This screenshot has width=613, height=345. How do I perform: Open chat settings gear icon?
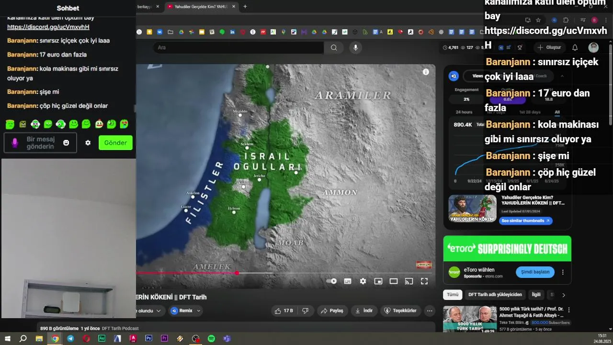[88, 143]
